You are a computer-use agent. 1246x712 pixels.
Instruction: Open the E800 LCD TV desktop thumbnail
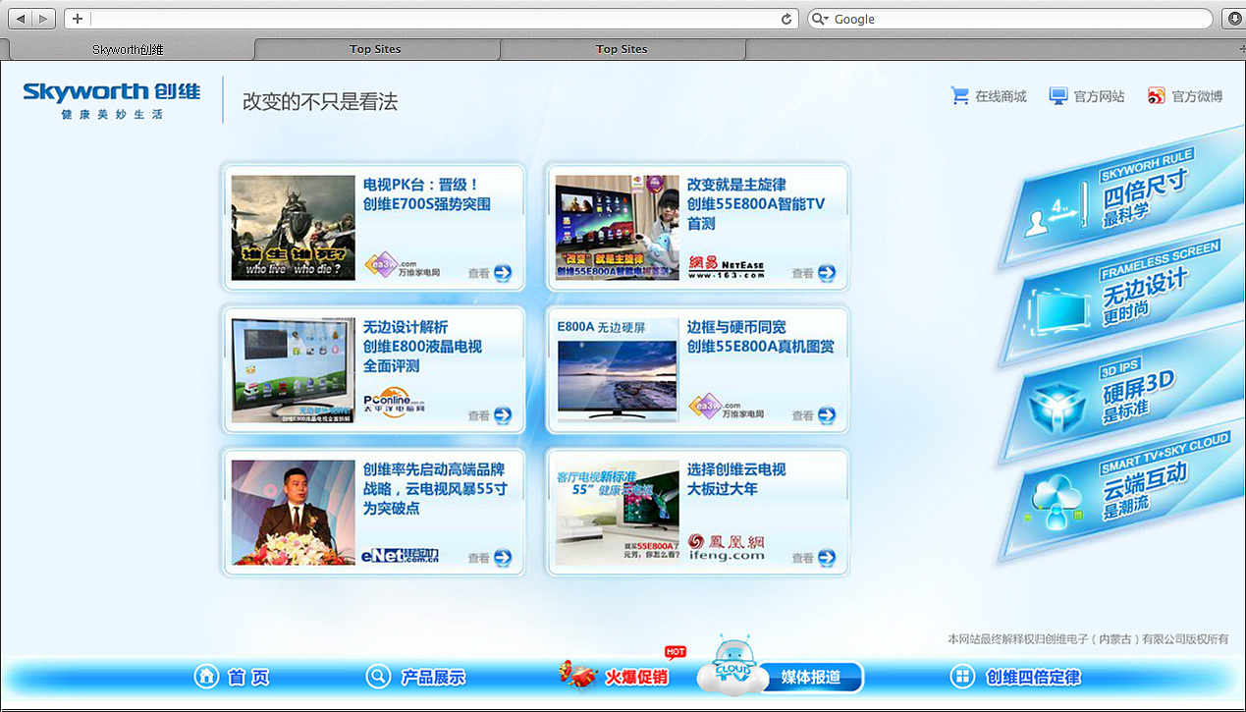point(293,370)
